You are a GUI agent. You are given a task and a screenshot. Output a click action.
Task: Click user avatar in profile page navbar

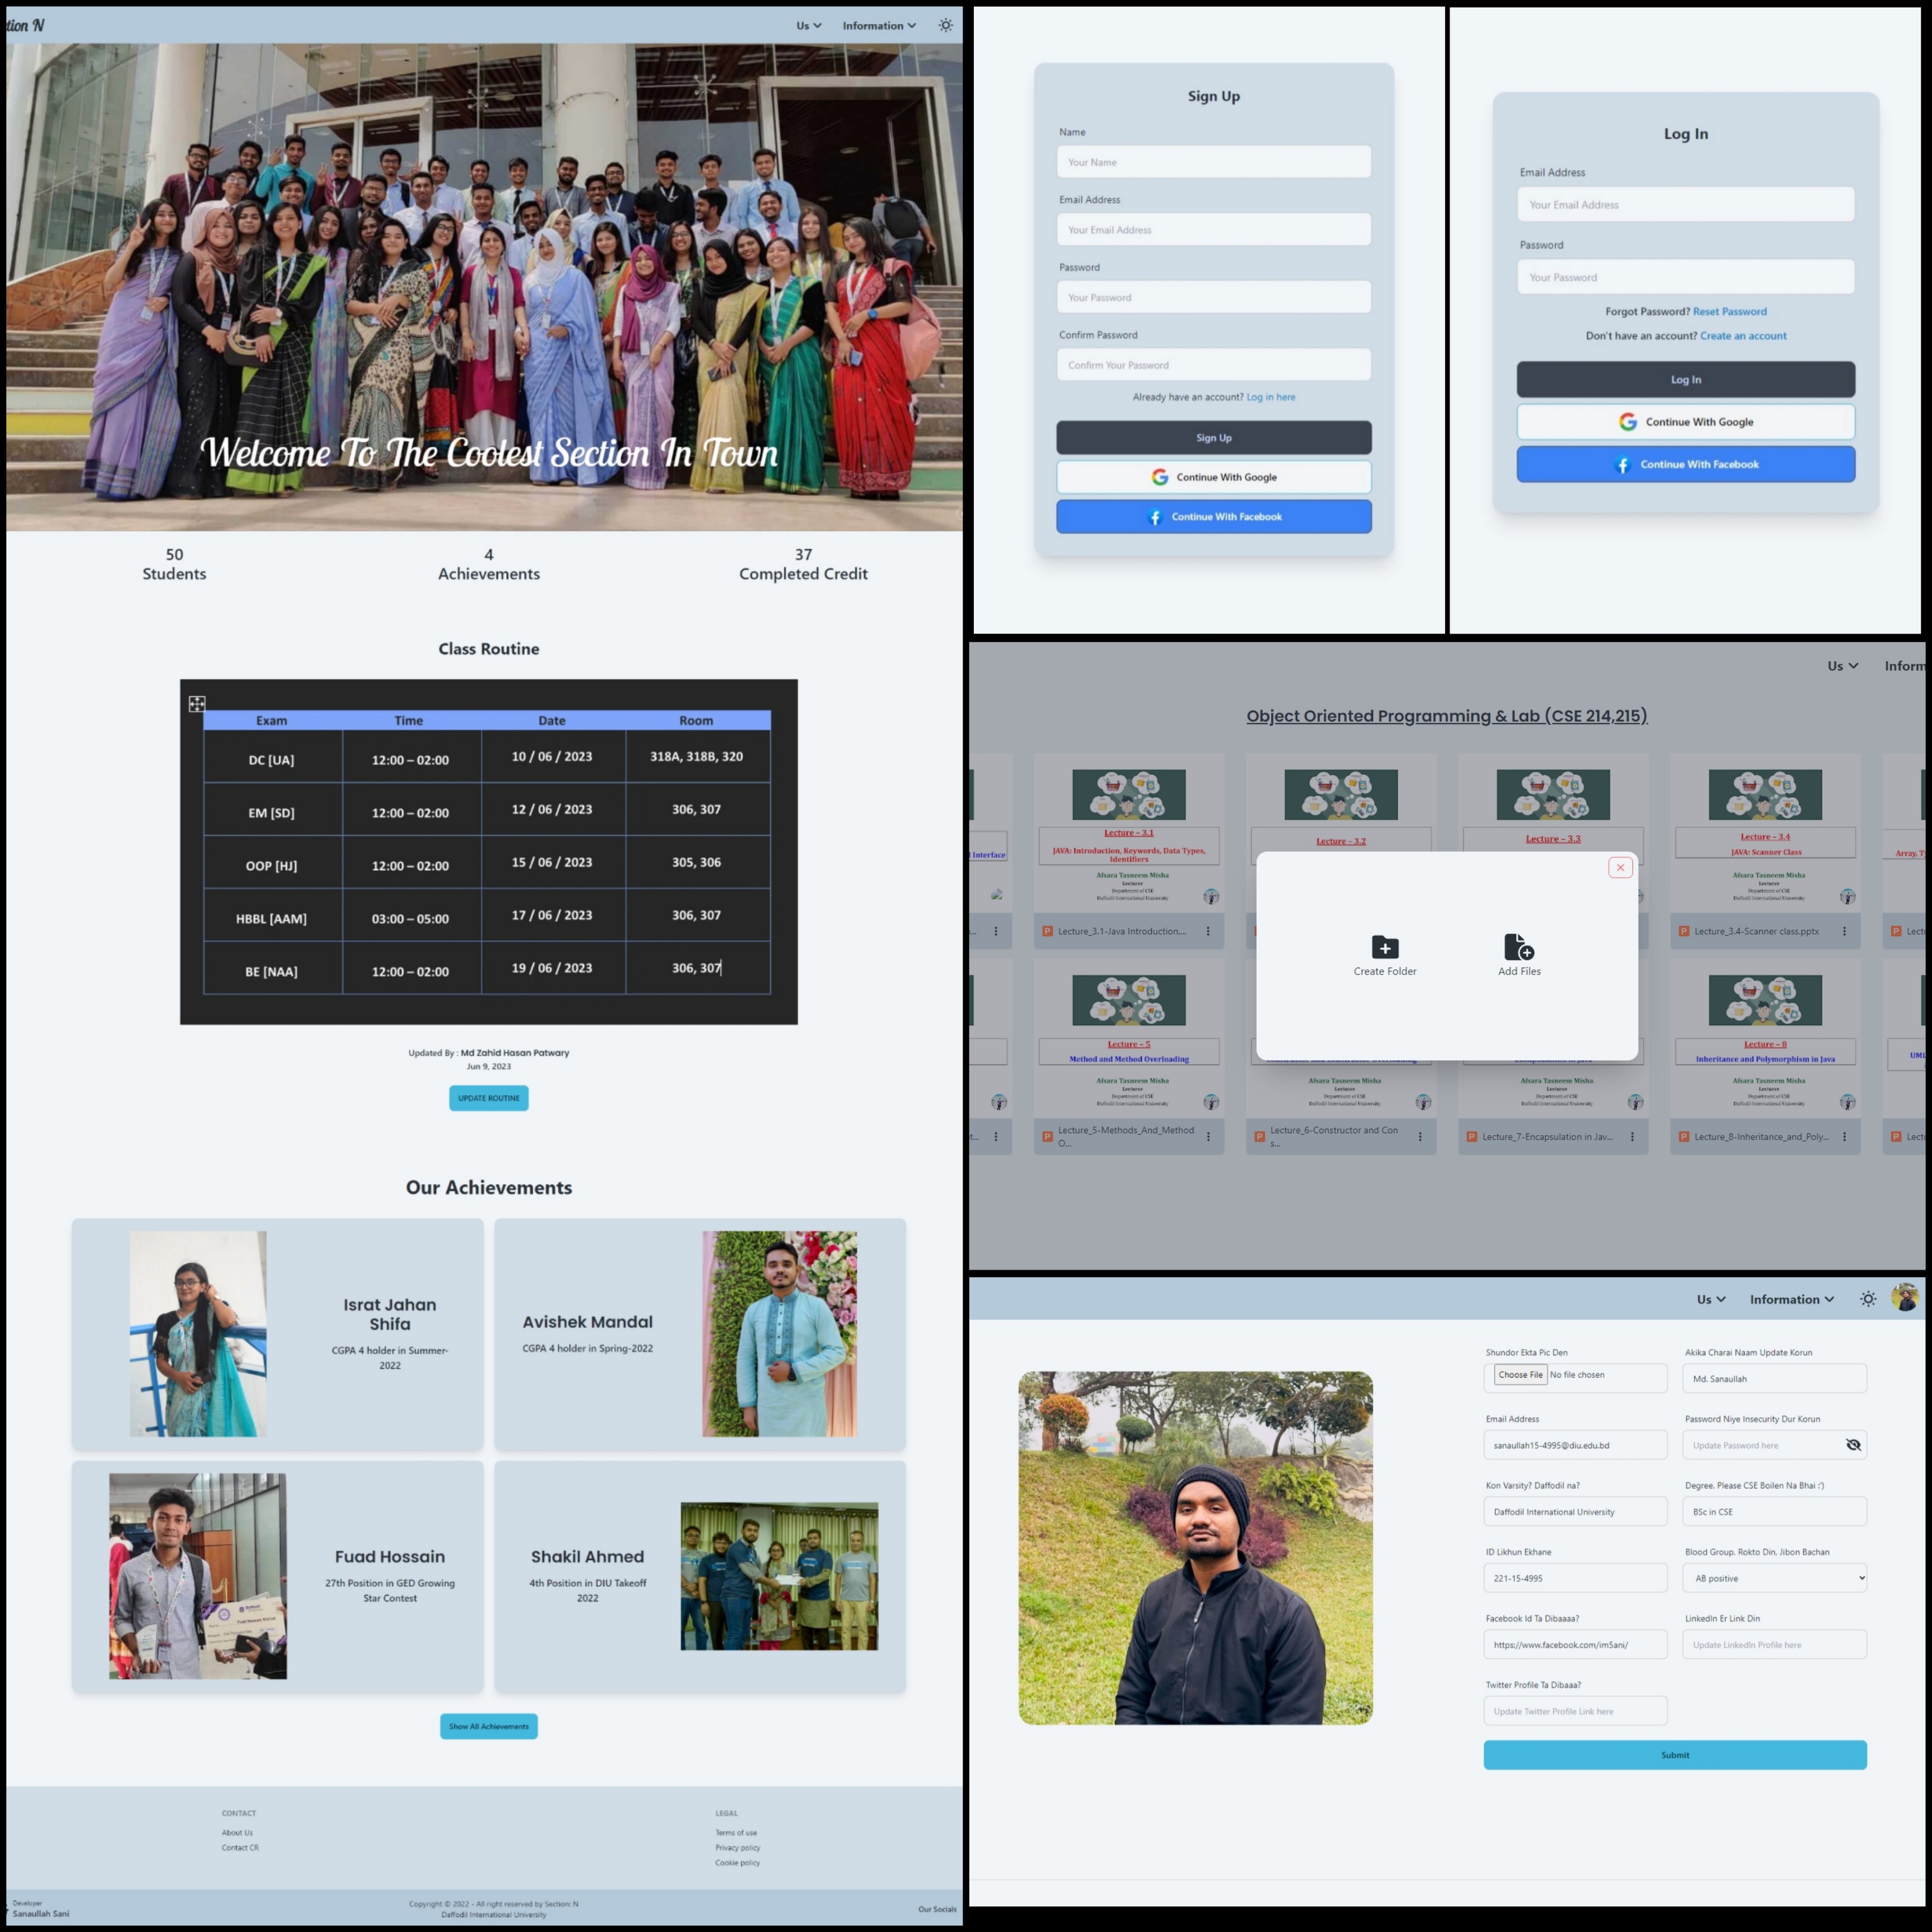(x=1905, y=1298)
